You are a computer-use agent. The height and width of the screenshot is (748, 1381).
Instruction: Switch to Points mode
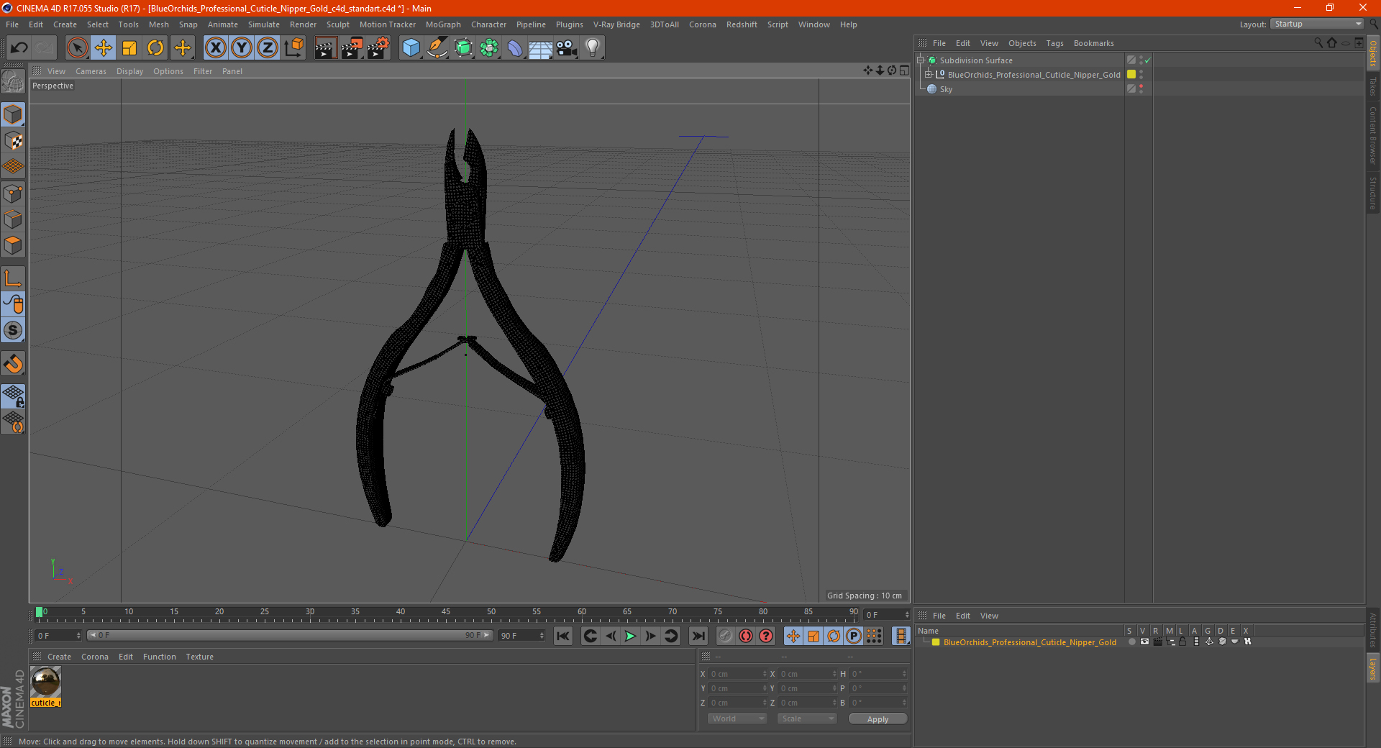(13, 193)
